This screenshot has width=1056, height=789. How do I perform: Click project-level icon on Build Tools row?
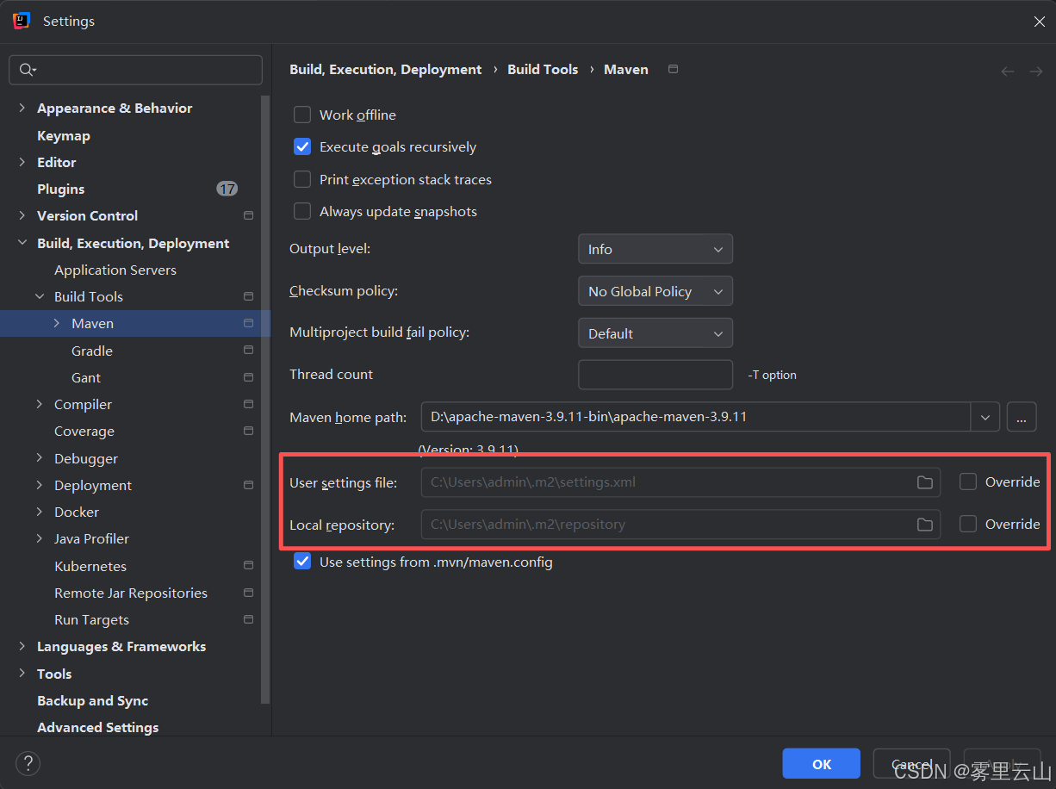point(249,296)
